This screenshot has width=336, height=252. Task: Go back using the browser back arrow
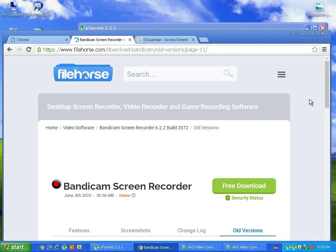click(x=10, y=50)
